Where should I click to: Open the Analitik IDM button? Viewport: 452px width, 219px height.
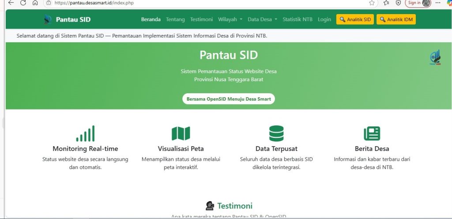[396, 19]
